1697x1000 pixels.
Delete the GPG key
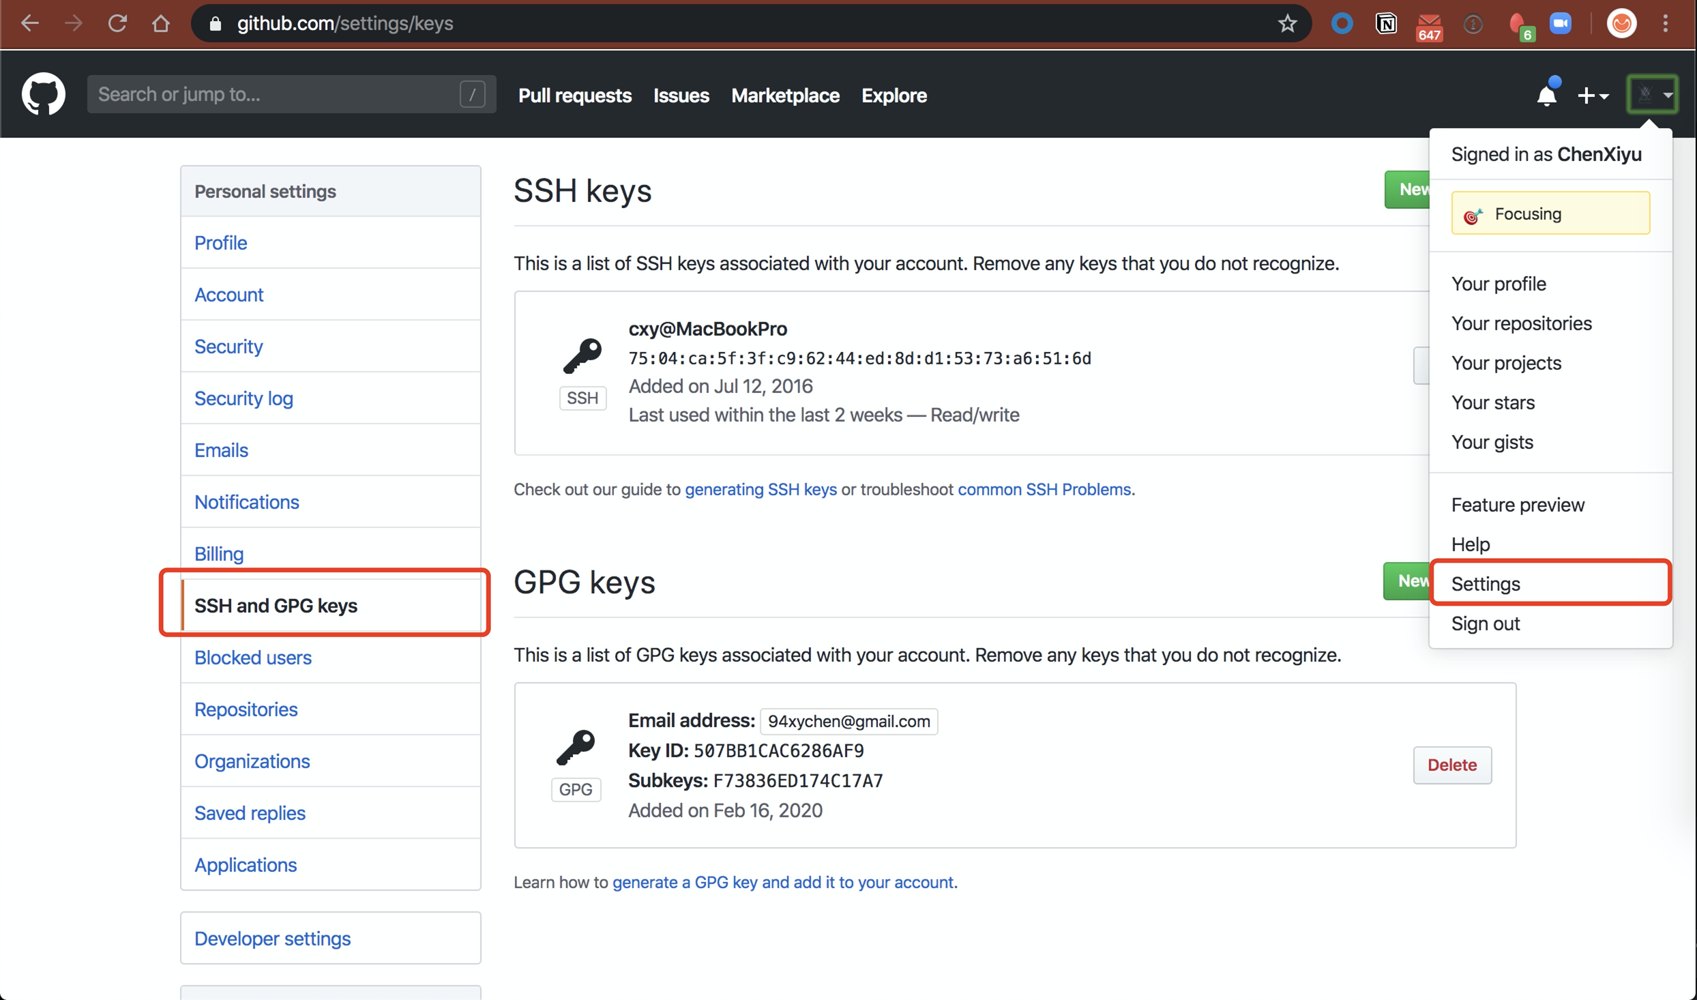coord(1452,765)
